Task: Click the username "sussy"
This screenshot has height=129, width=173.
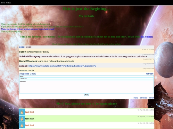Action: 22,52
